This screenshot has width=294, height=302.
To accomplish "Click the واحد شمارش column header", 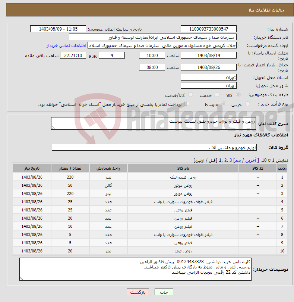I will click(x=108, y=168).
